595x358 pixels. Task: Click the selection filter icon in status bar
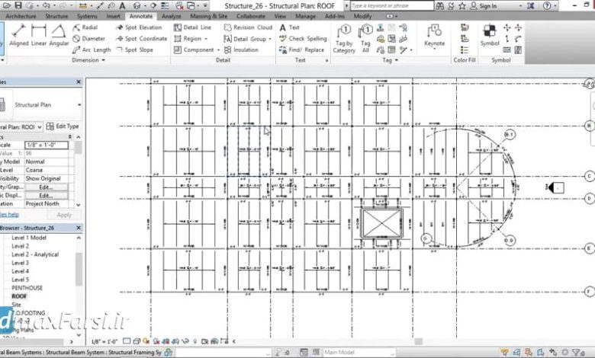tap(577, 353)
